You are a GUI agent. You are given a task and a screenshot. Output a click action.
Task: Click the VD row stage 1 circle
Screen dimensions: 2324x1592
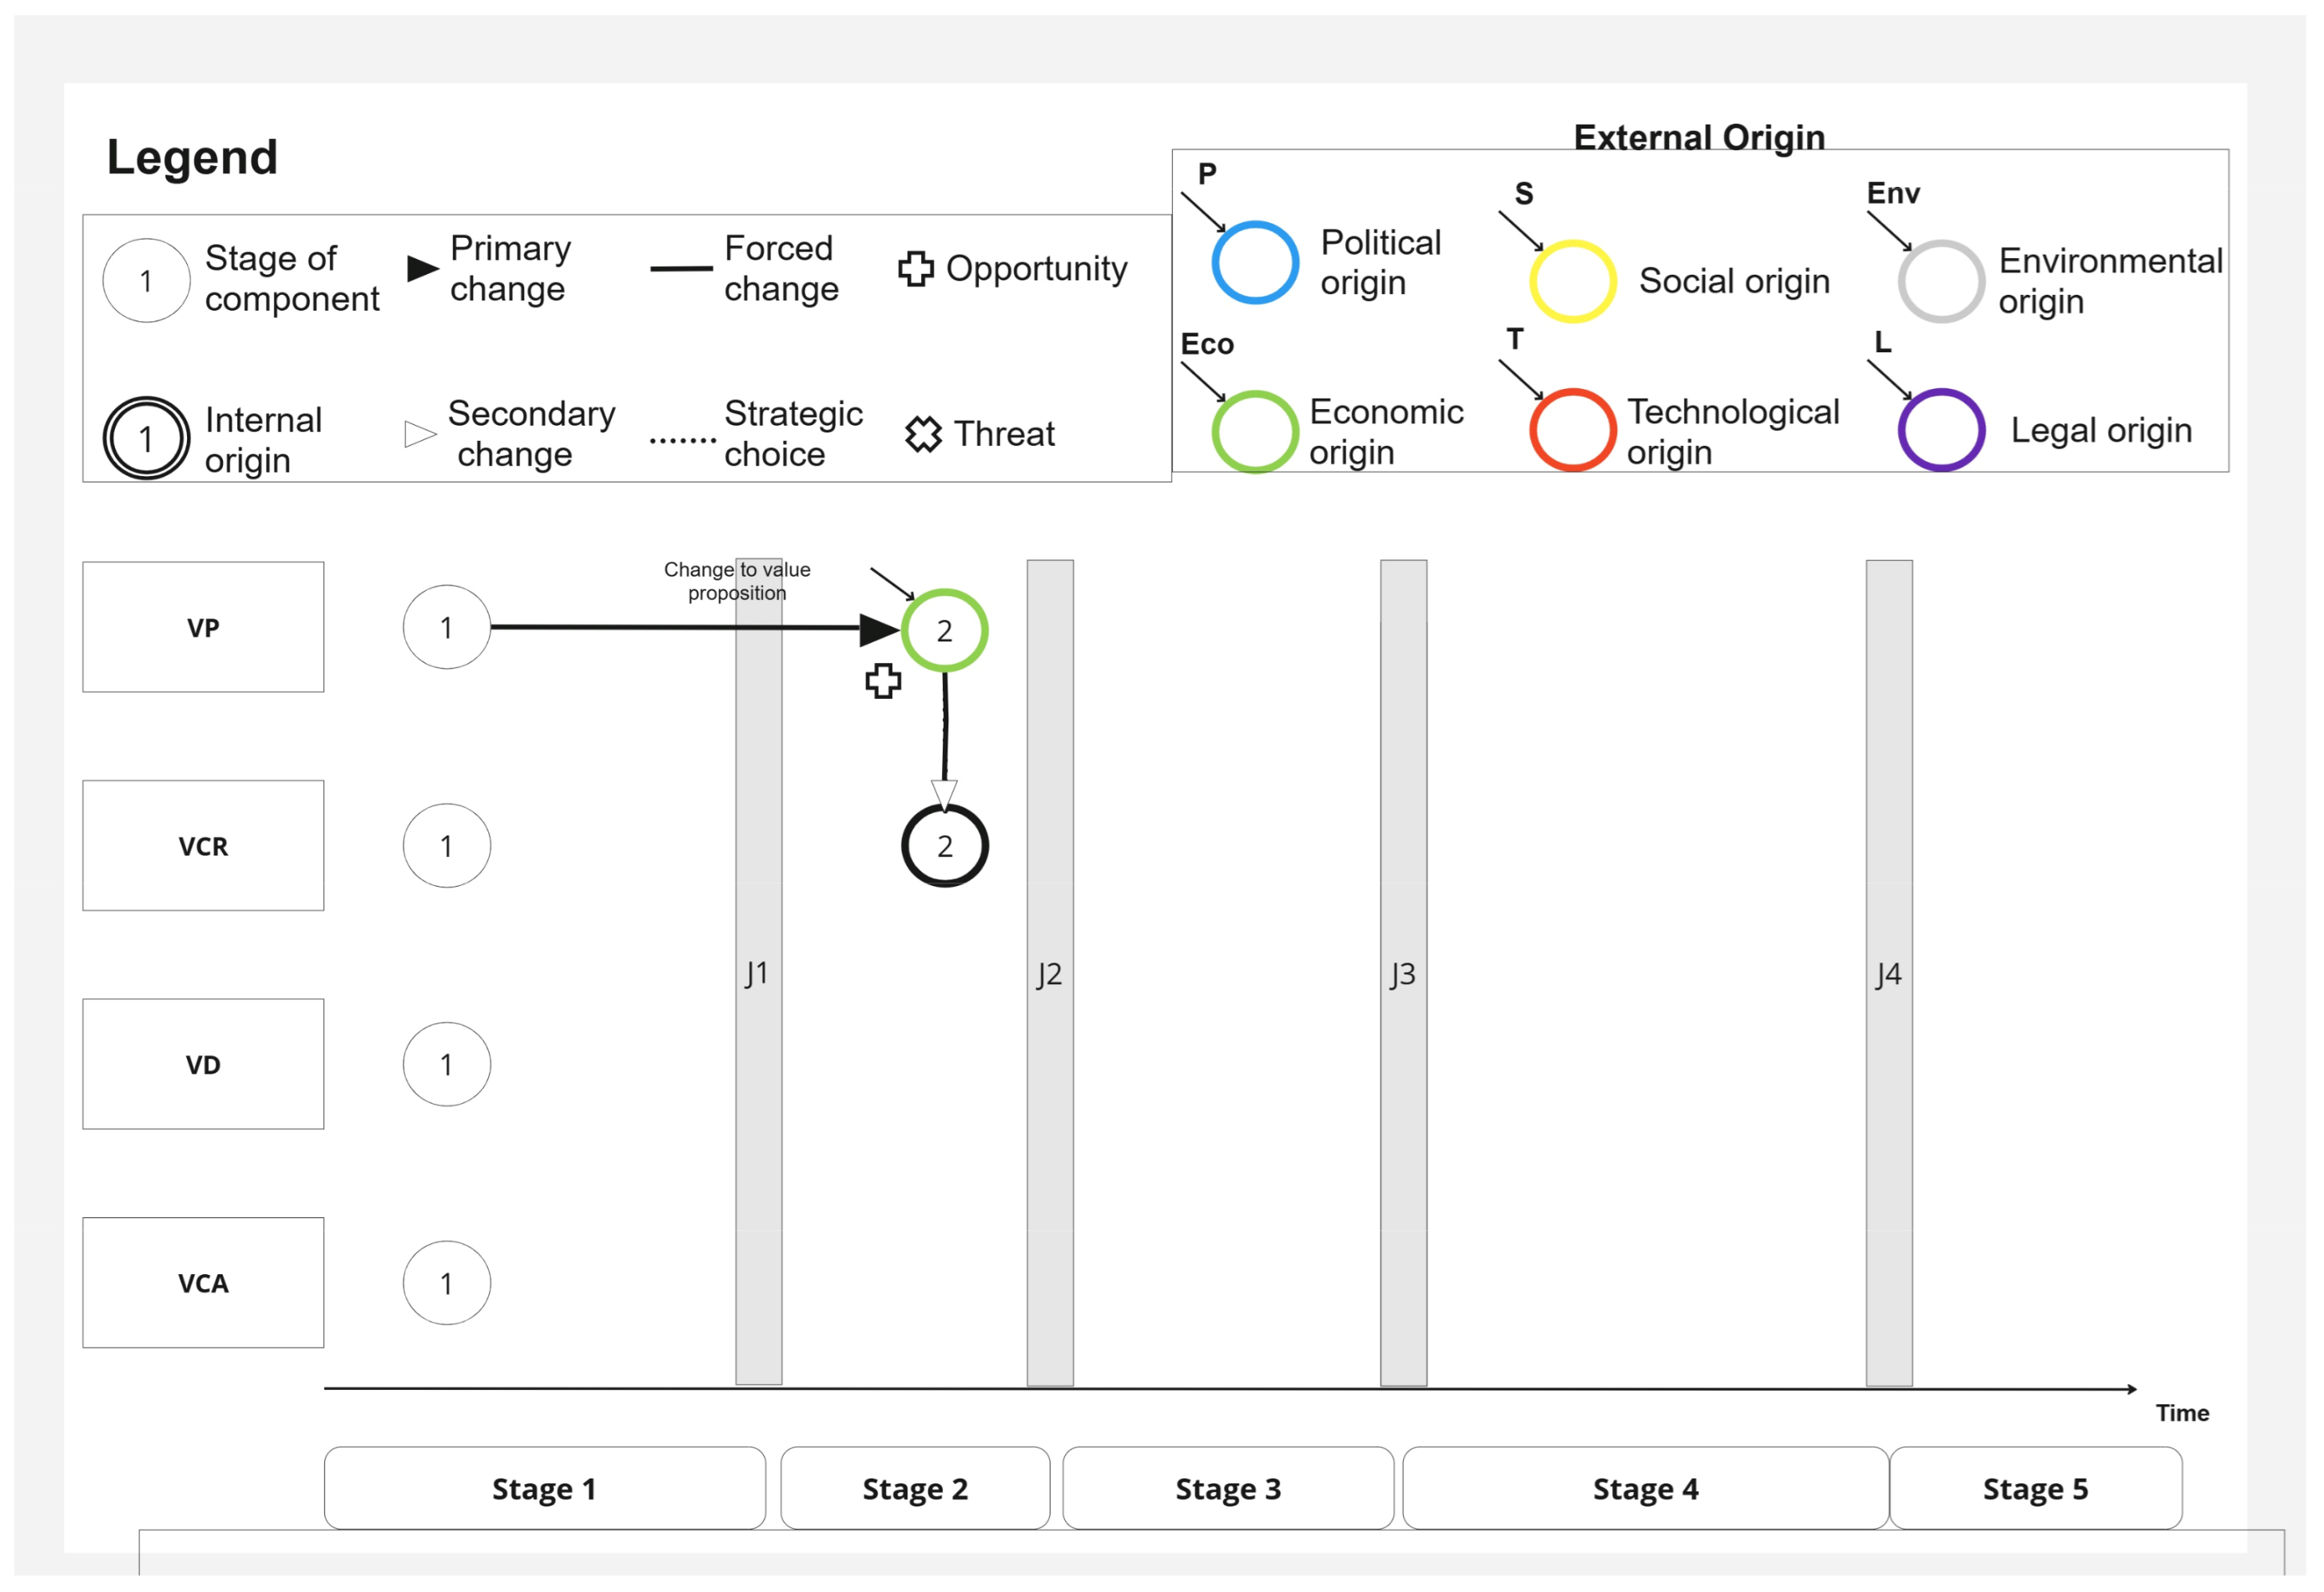click(446, 1064)
